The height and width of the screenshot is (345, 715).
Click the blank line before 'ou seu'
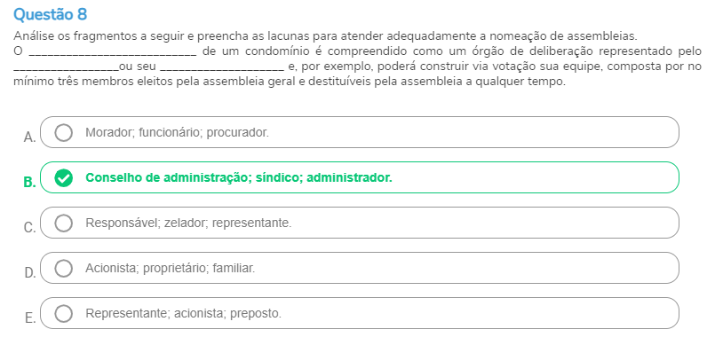[66, 68]
